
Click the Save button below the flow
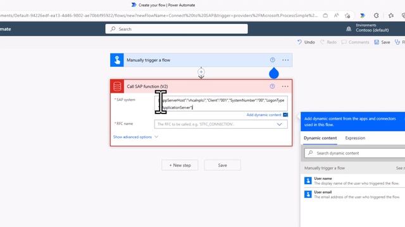pyautogui.click(x=222, y=165)
